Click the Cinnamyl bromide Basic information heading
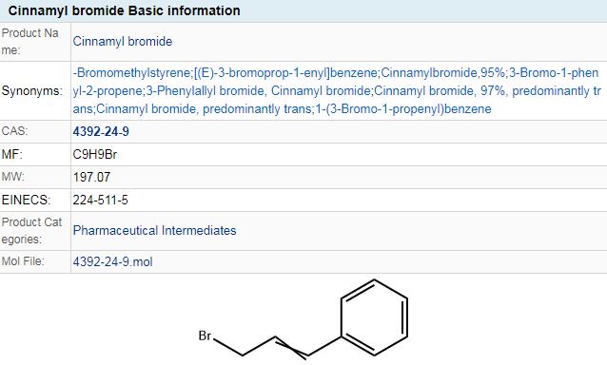 125,10
